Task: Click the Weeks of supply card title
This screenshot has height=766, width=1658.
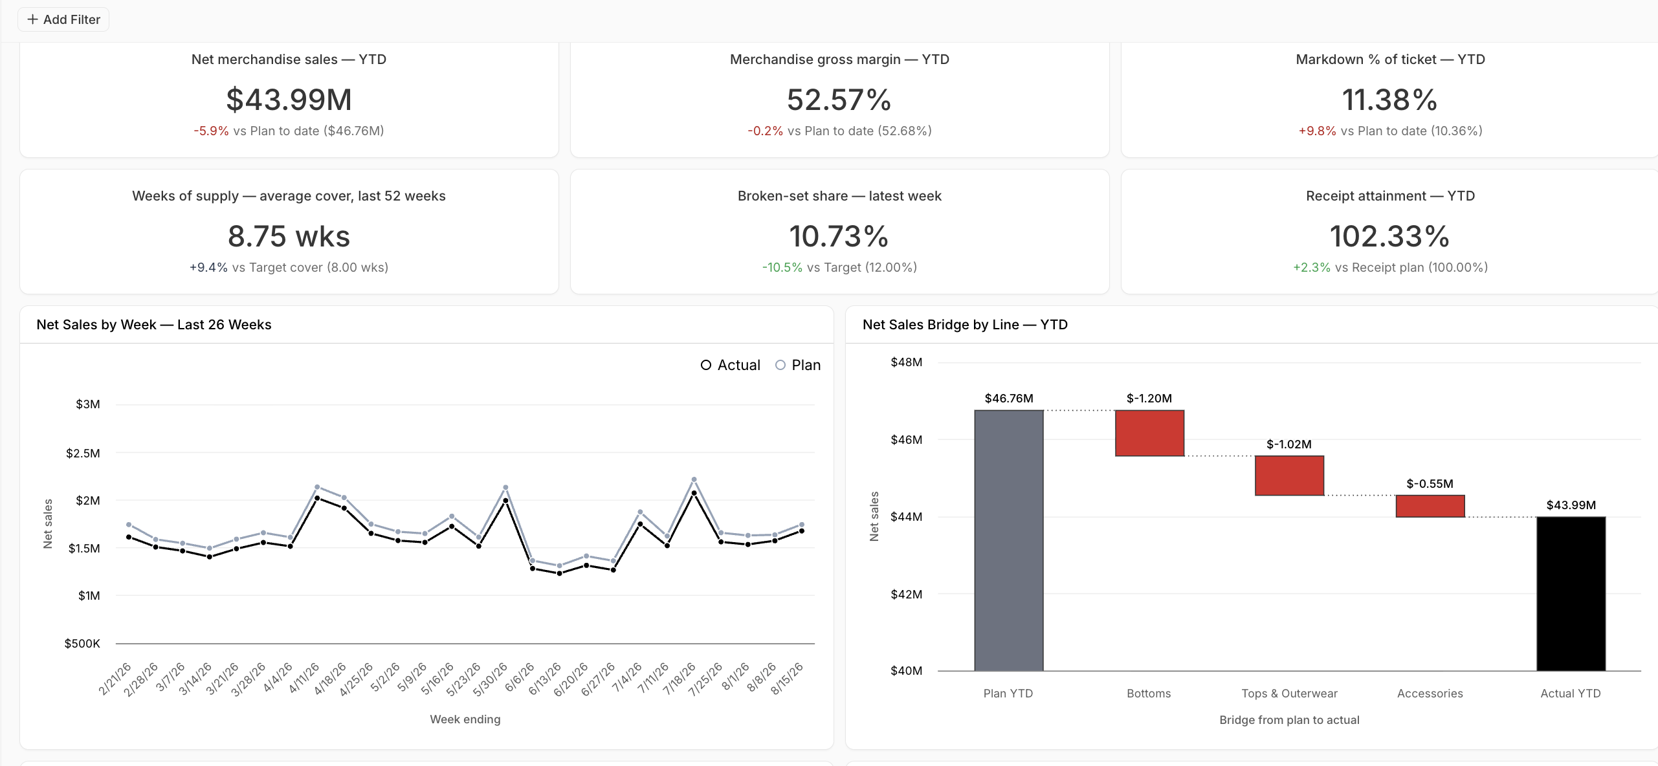Action: tap(289, 196)
